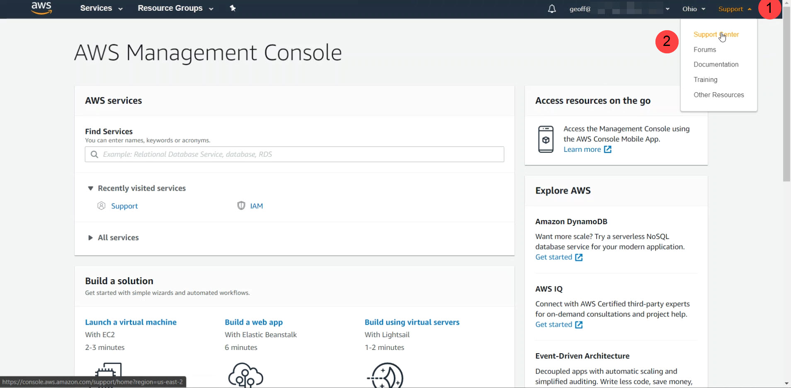Open Documentation from Support menu
The height and width of the screenshot is (388, 791).
pyautogui.click(x=716, y=65)
